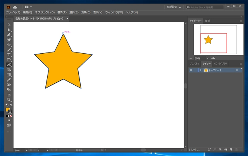Select the Paintbrush tool

(9, 50)
